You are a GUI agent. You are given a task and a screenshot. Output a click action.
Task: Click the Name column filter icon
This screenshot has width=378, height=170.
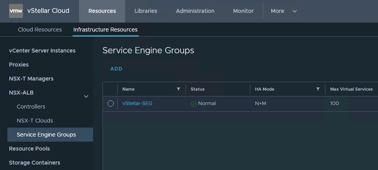coord(178,89)
